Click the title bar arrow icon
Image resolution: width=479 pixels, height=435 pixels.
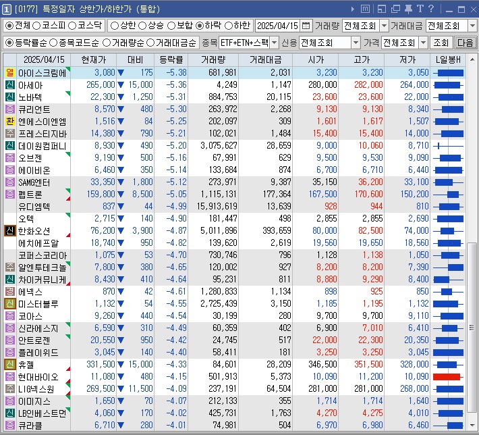(x=353, y=9)
